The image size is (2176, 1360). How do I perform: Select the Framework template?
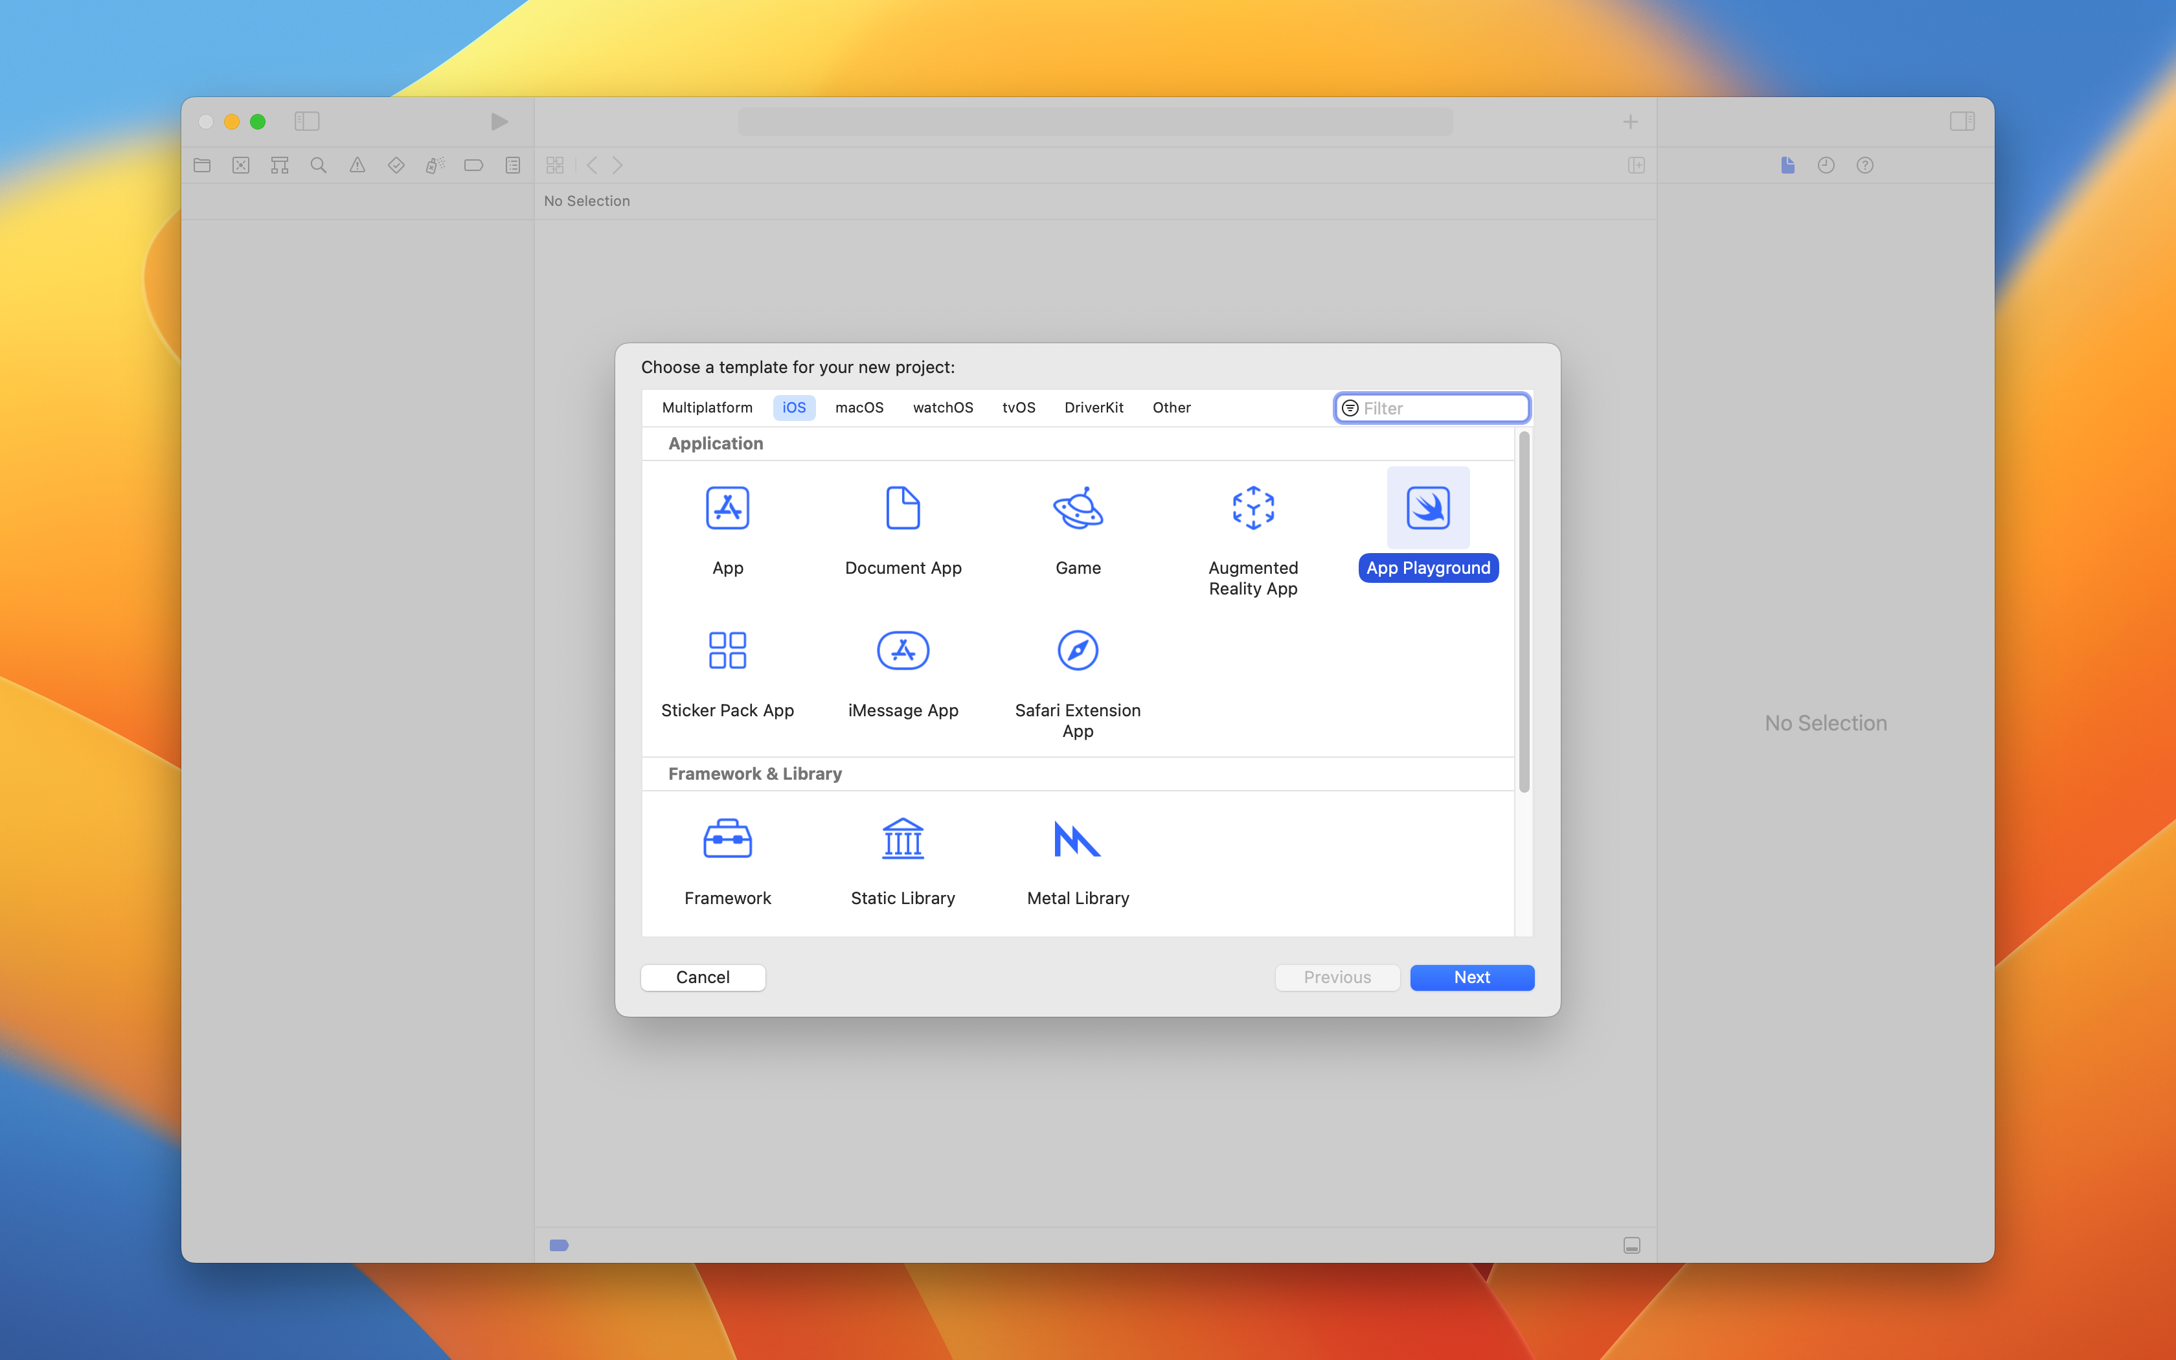point(727,839)
